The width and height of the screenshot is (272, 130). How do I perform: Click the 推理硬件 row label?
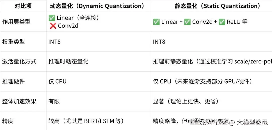(13, 81)
